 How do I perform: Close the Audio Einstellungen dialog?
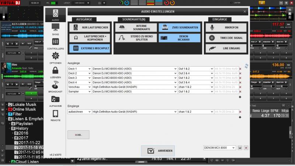(x=244, y=11)
